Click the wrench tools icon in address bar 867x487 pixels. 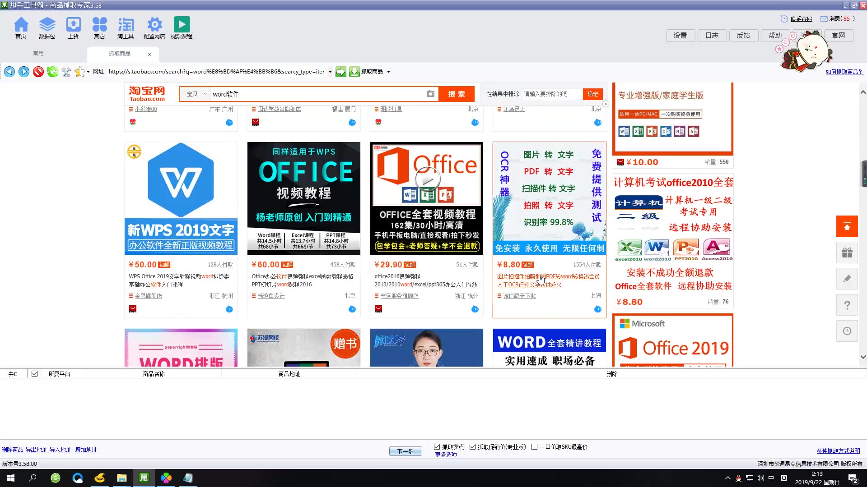[x=66, y=72]
